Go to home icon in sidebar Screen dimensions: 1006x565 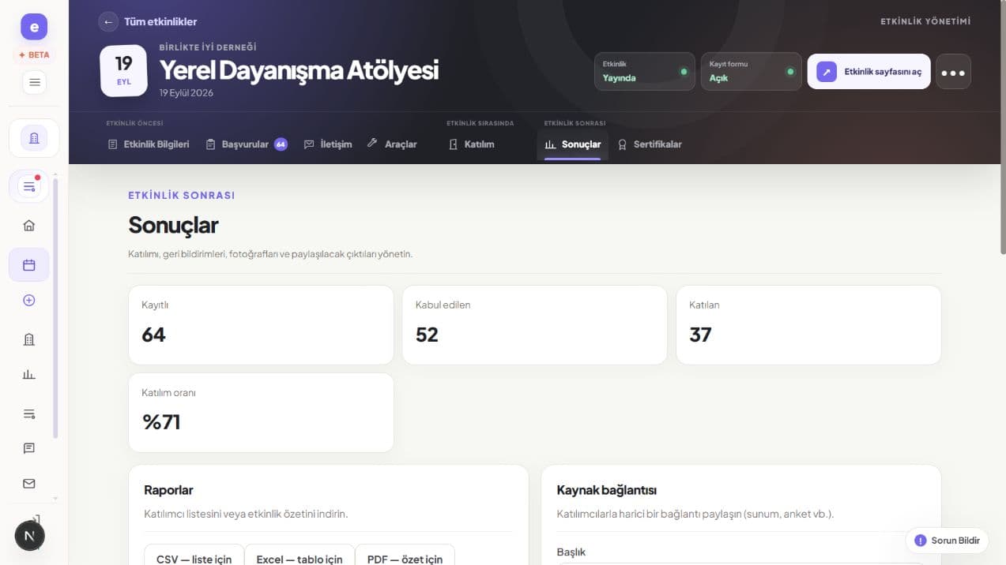point(29,226)
